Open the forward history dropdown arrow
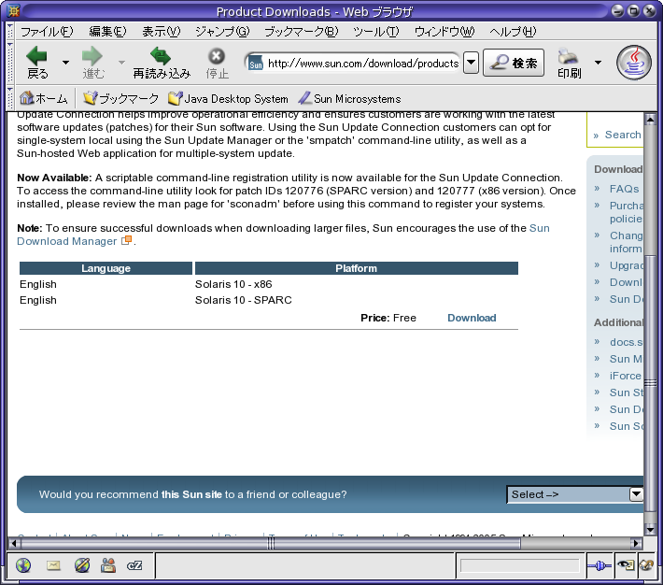 [x=121, y=63]
